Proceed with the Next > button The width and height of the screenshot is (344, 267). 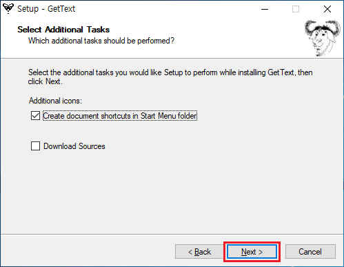click(x=252, y=252)
